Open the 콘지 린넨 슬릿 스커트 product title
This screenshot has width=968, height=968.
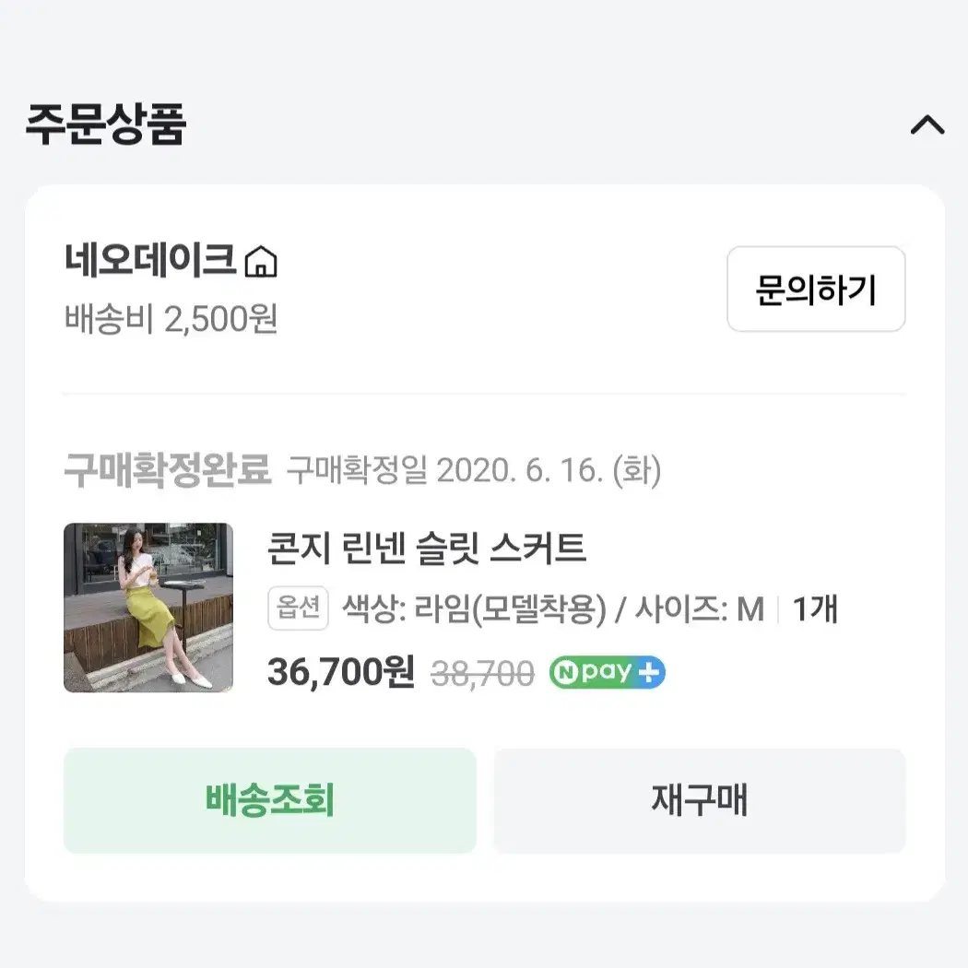click(427, 548)
